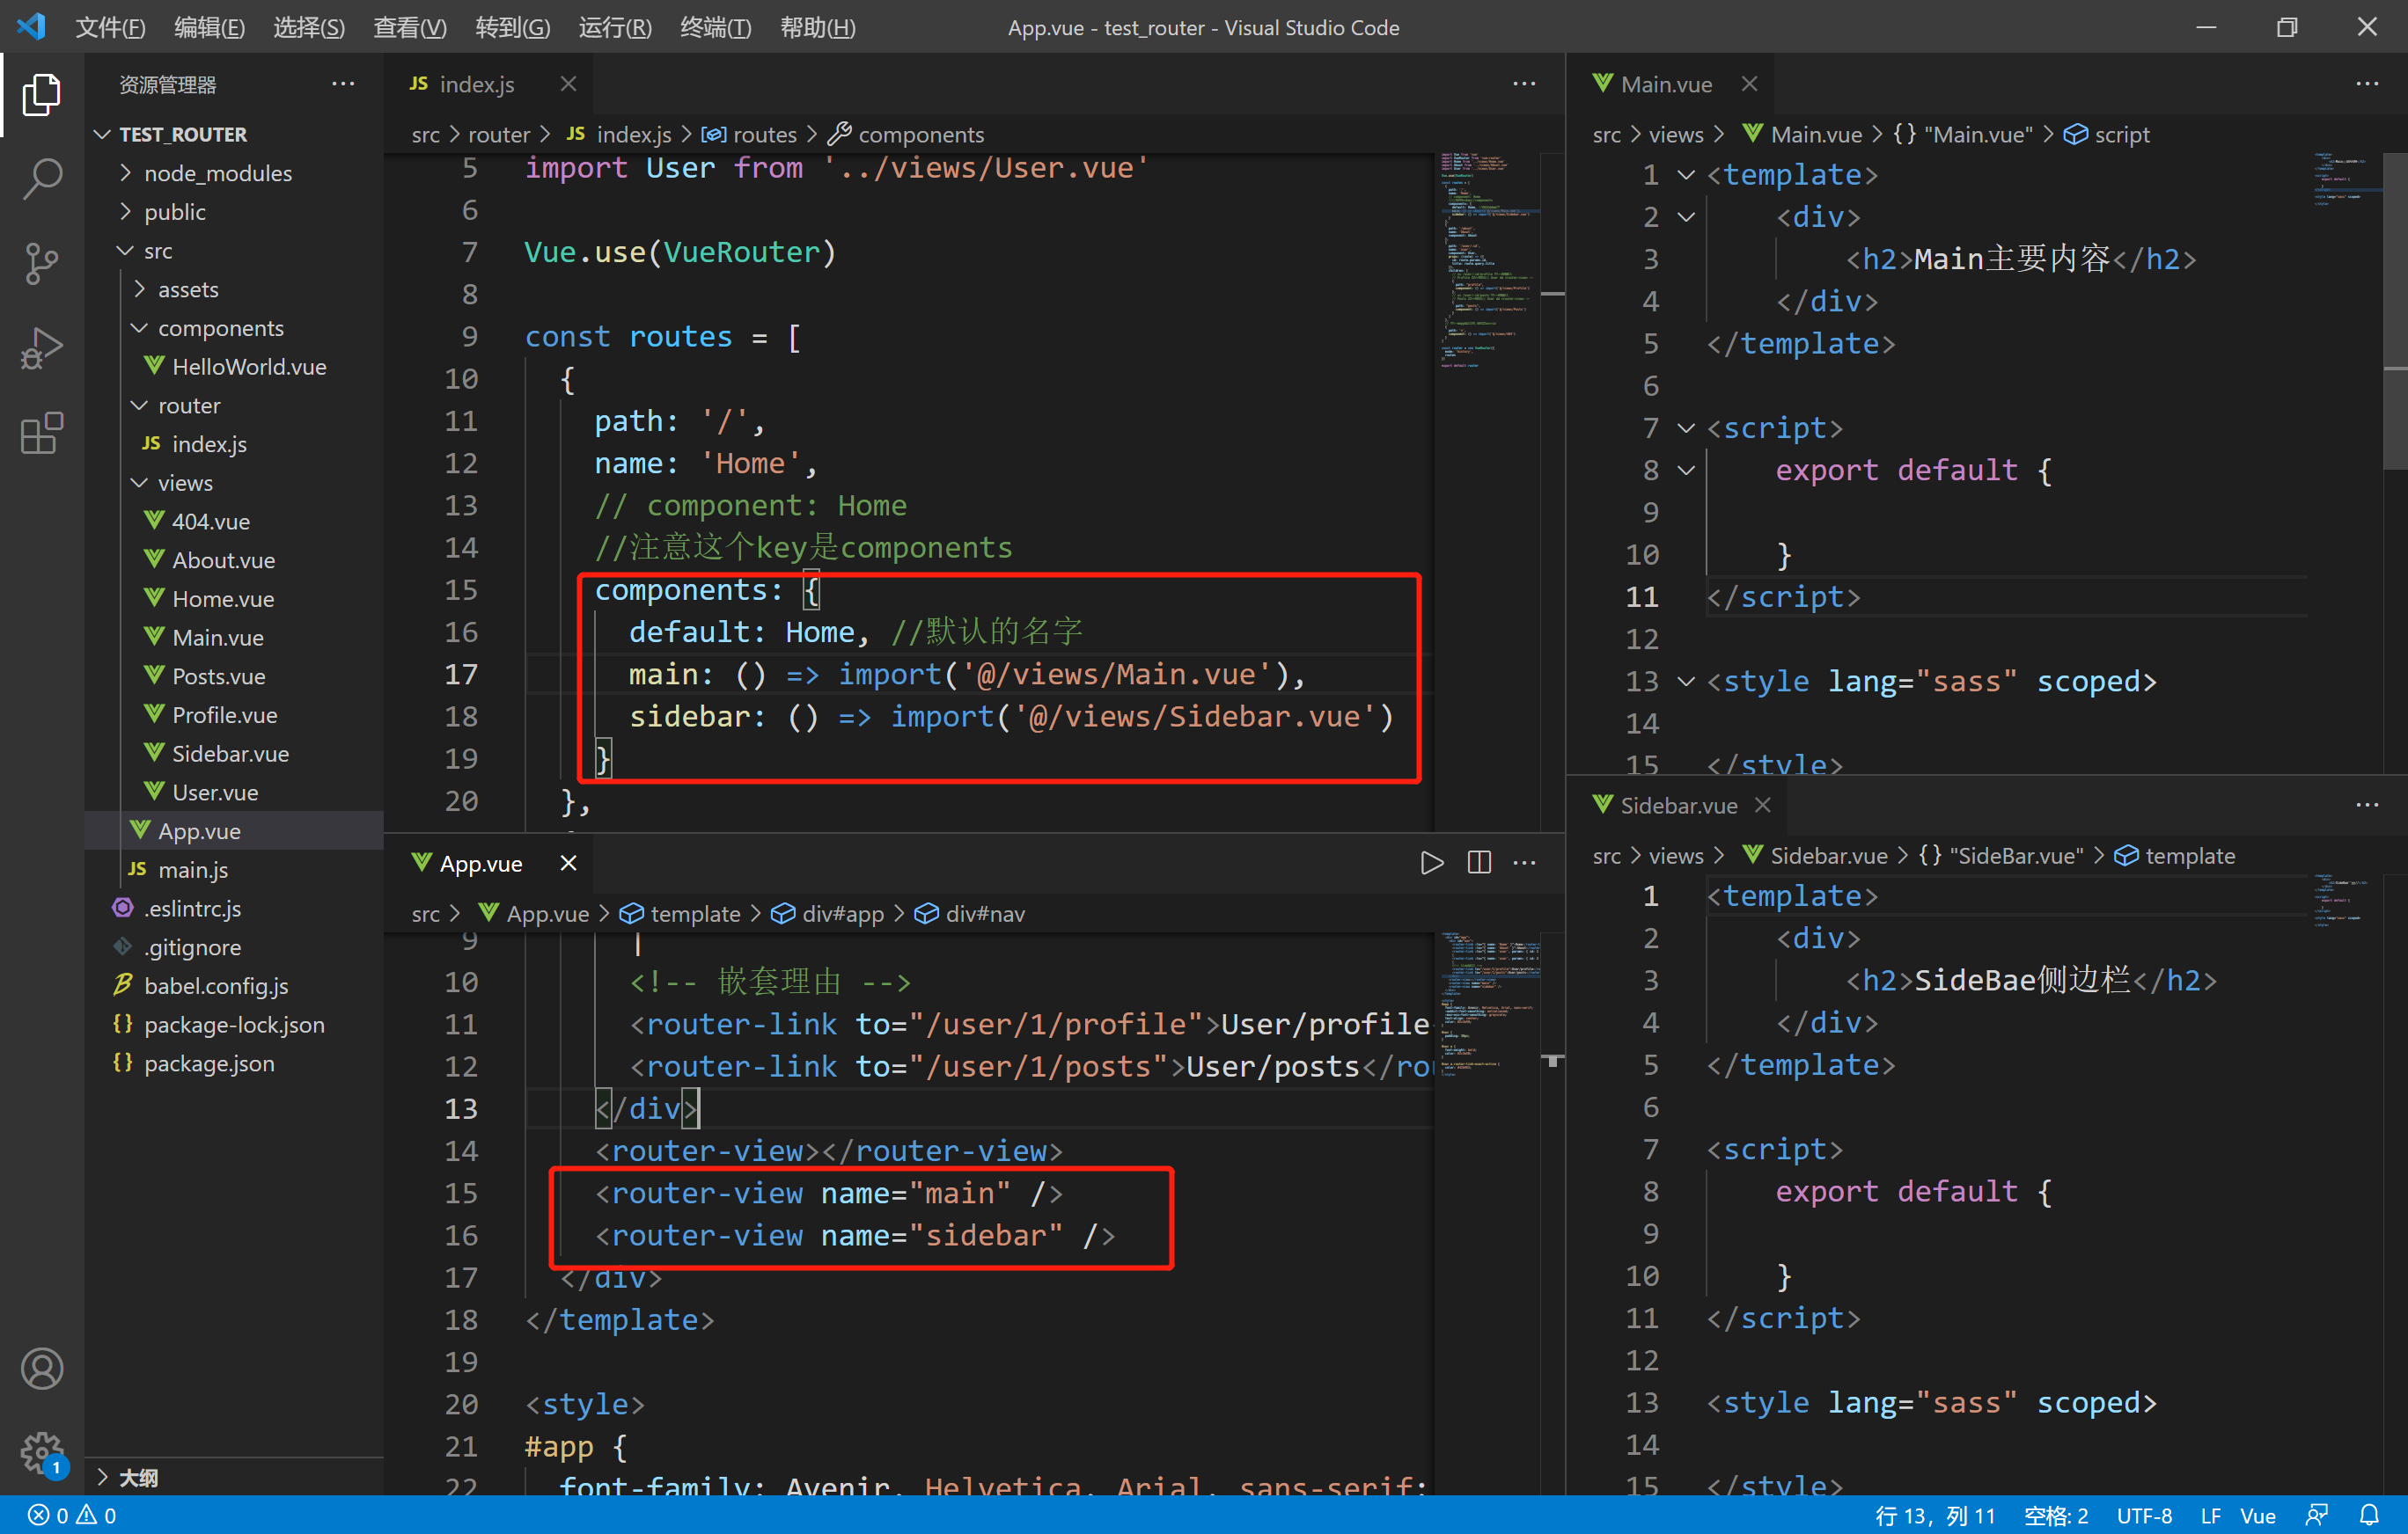Open Explorer panel more actions ellipsis

click(x=343, y=84)
